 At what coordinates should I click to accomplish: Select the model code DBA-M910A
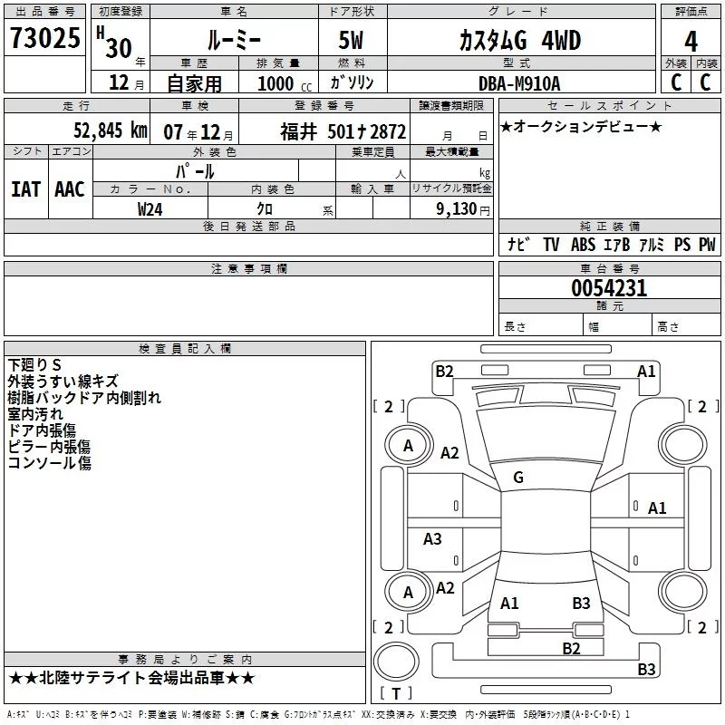coord(519,83)
